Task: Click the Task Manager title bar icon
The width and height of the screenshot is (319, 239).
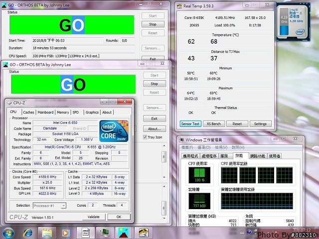Action: [x=181, y=140]
